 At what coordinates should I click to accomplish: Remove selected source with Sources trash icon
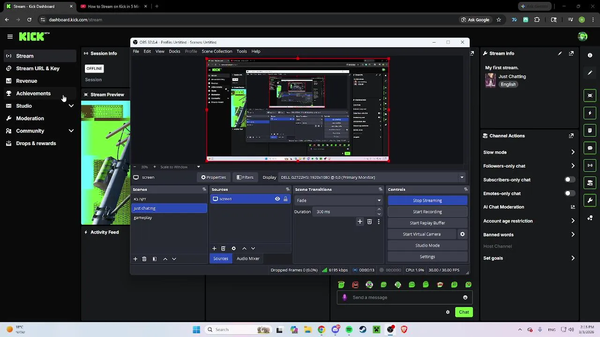pyautogui.click(x=223, y=249)
